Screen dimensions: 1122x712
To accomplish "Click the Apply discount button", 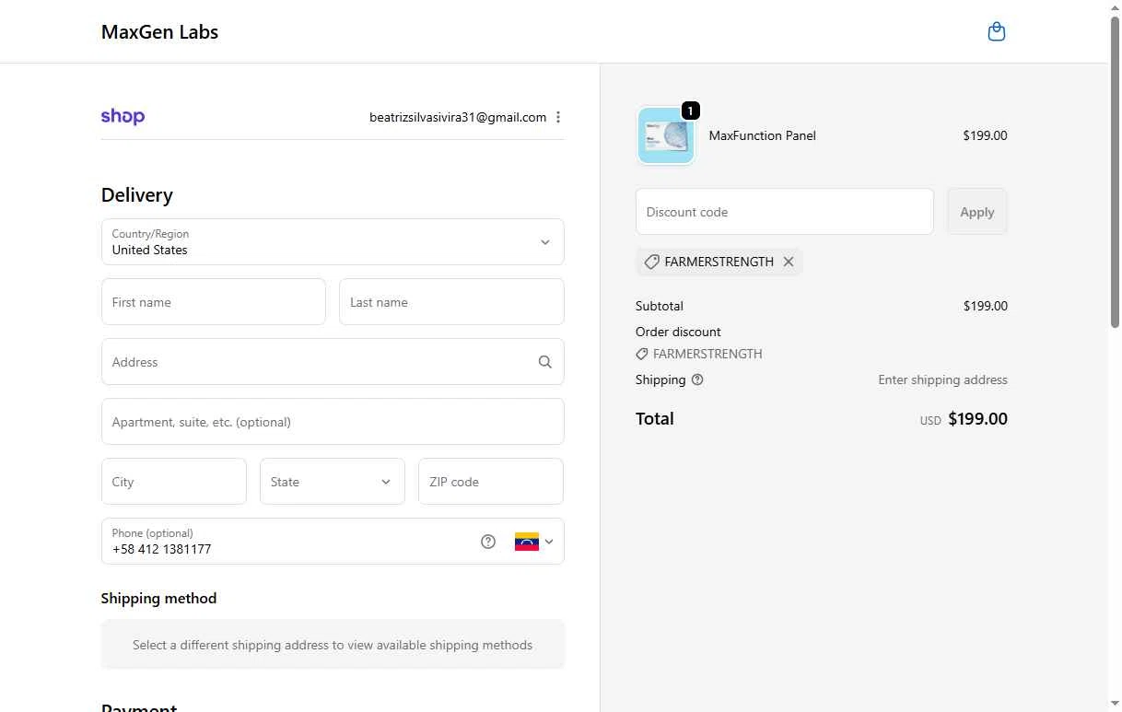I will 977,212.
